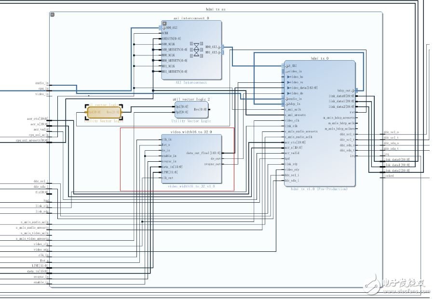434x299 pixels.
Task: Select the util_vector_logic_2 block
Action: point(191,110)
